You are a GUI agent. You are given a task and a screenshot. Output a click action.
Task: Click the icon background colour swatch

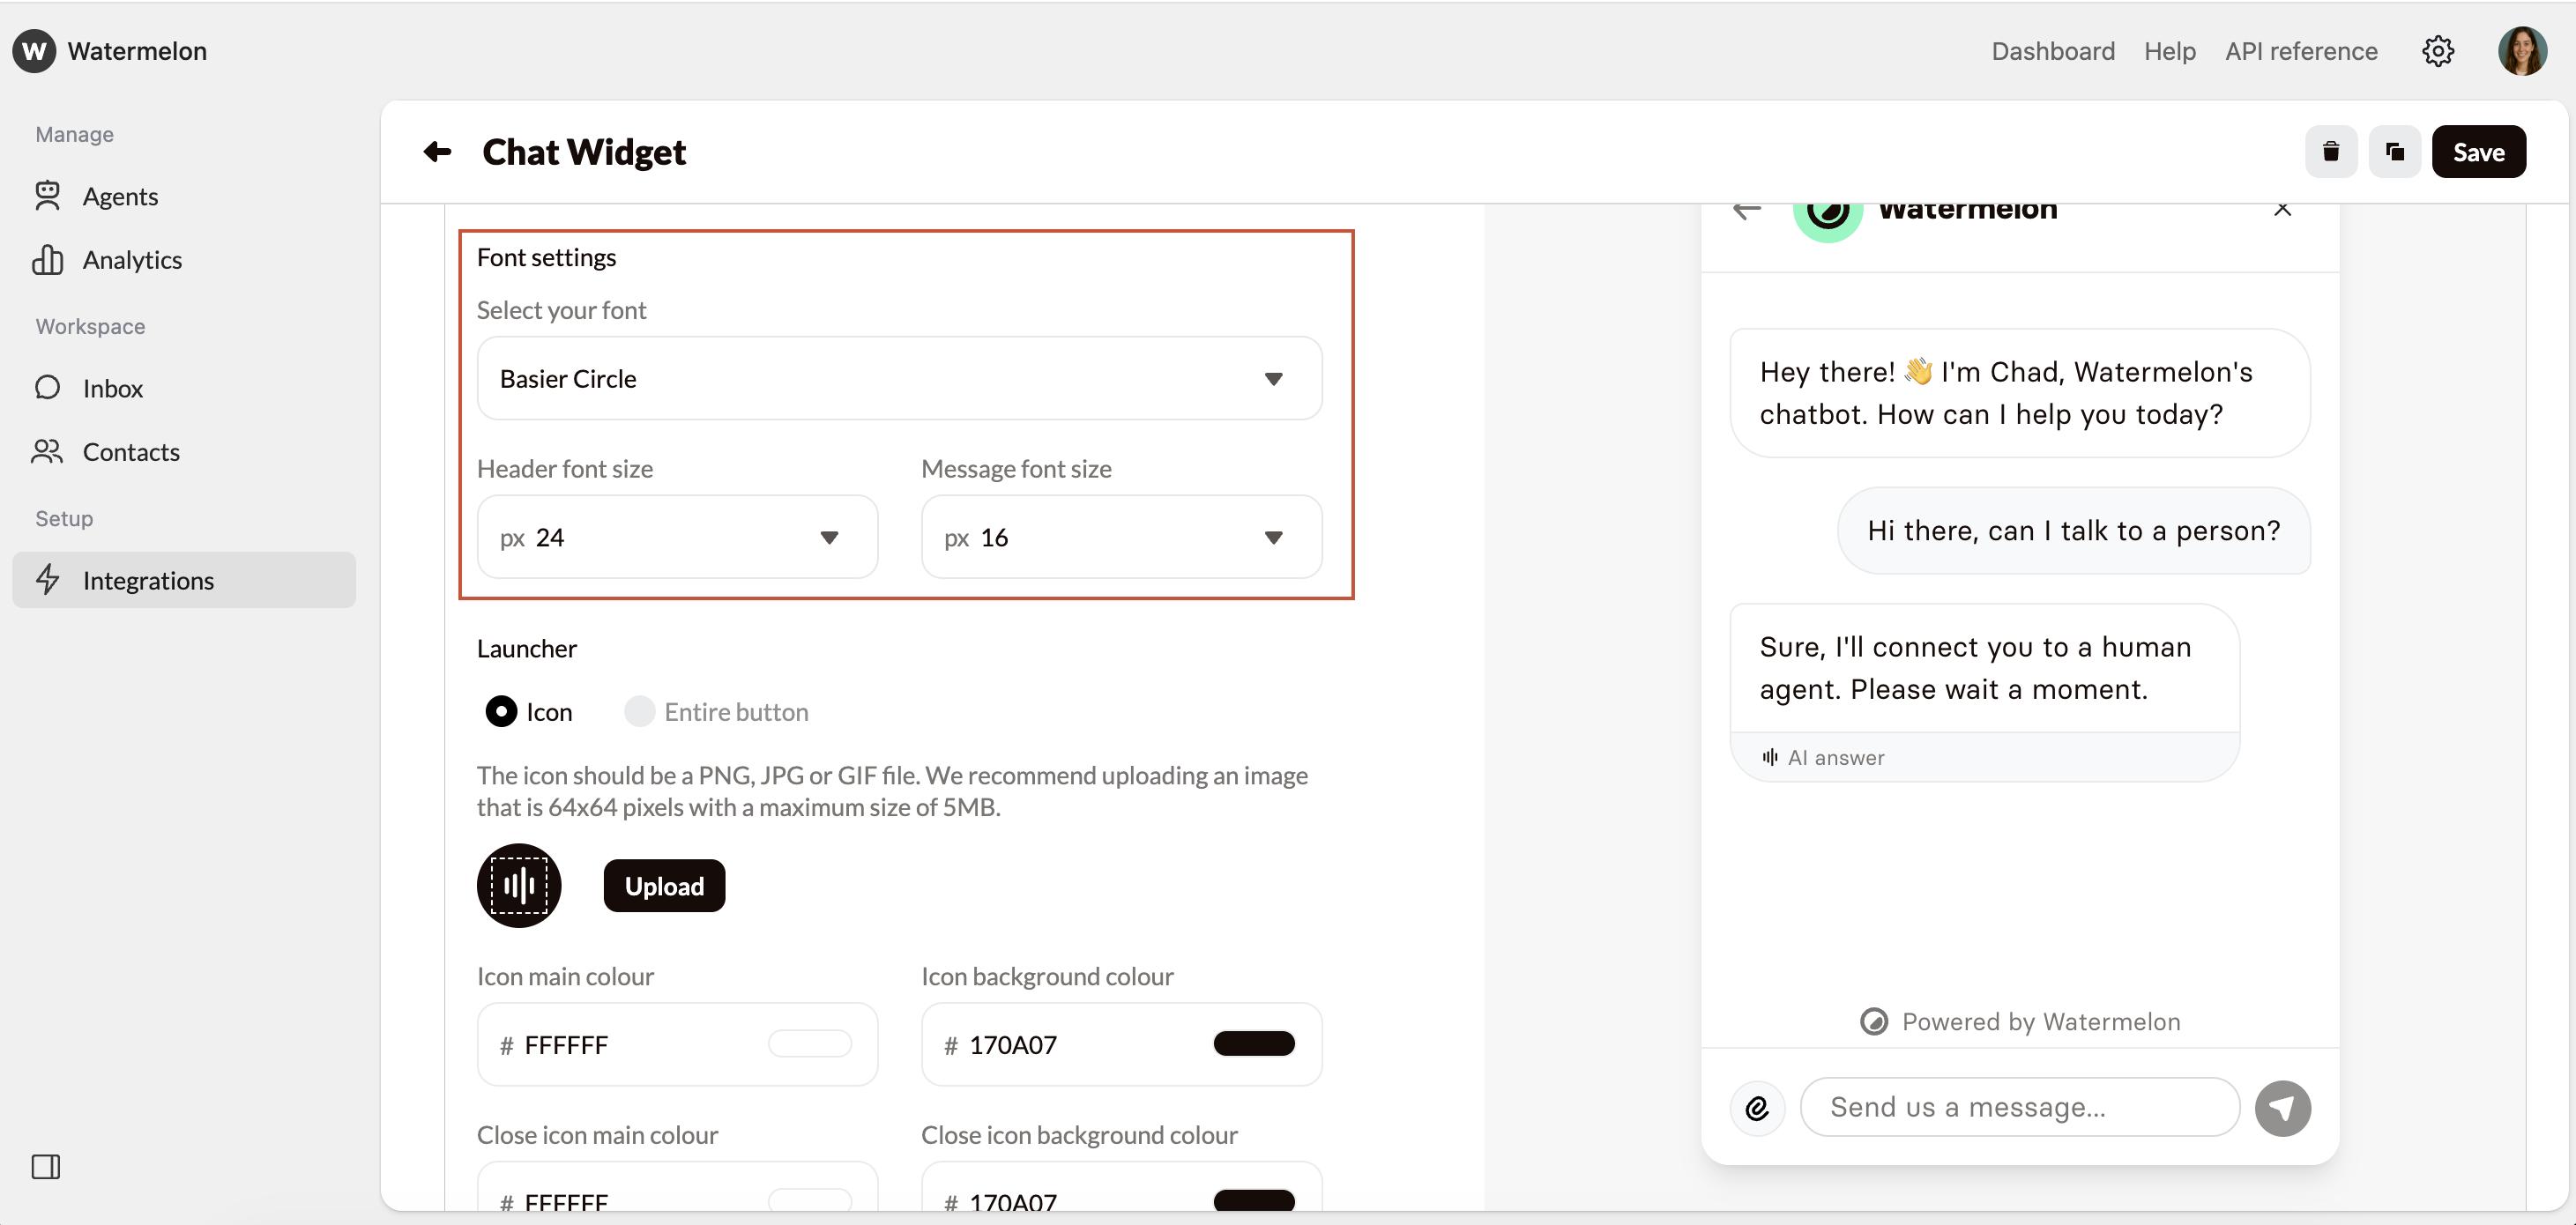pos(1254,1044)
